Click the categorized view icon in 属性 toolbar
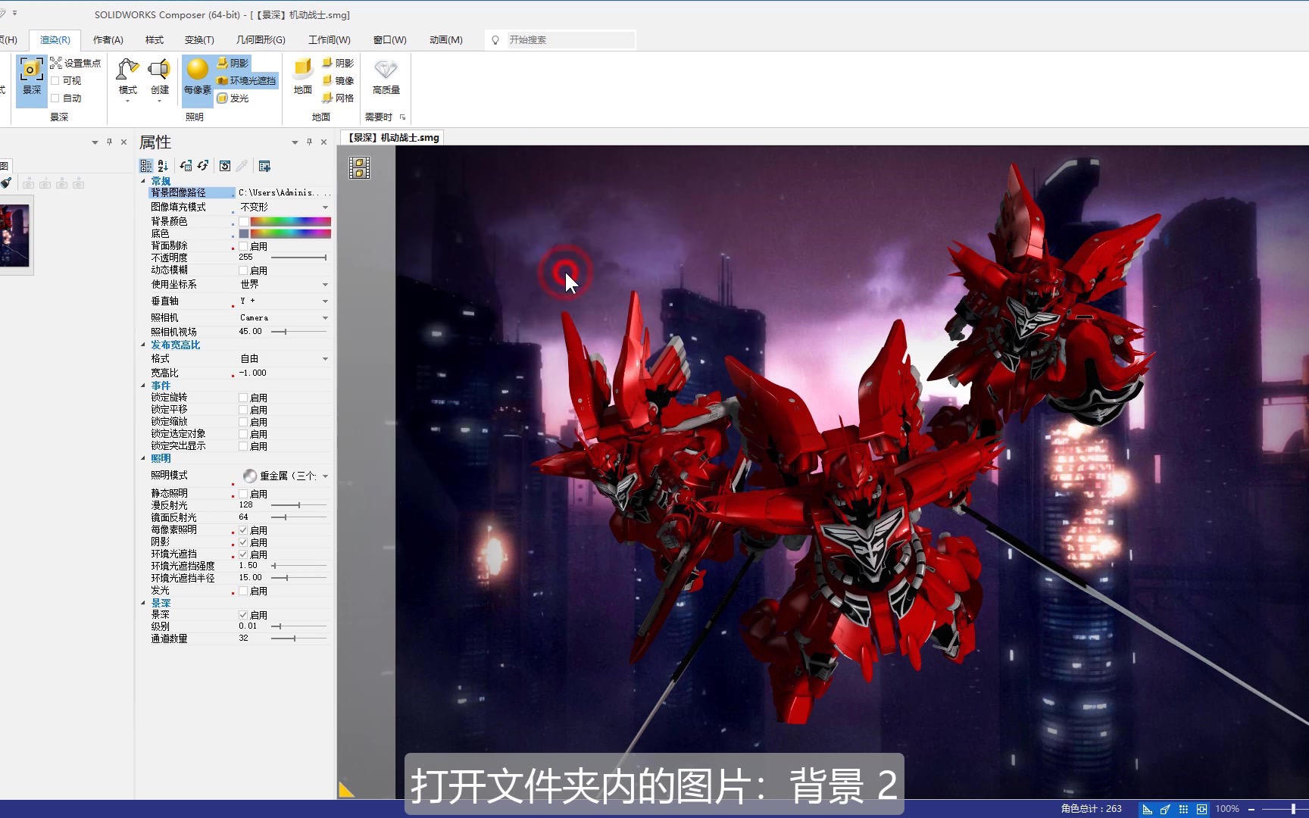Screen dimensions: 1309x818 coord(146,166)
